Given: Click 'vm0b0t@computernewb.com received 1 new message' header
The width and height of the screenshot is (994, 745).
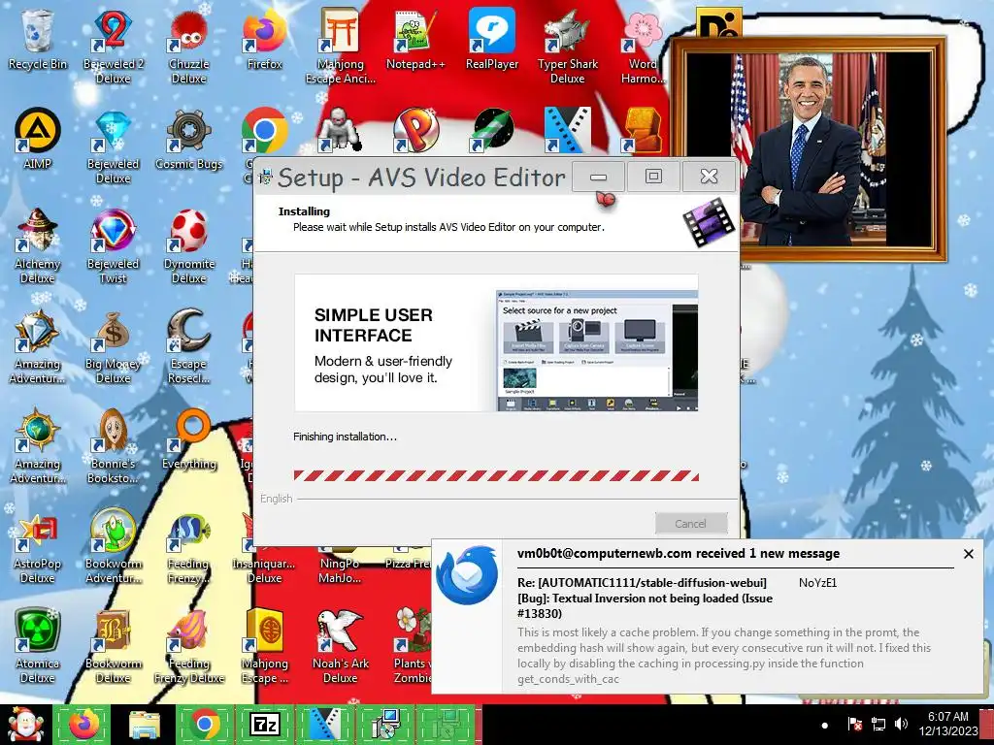Looking at the screenshot, I should pos(679,554).
